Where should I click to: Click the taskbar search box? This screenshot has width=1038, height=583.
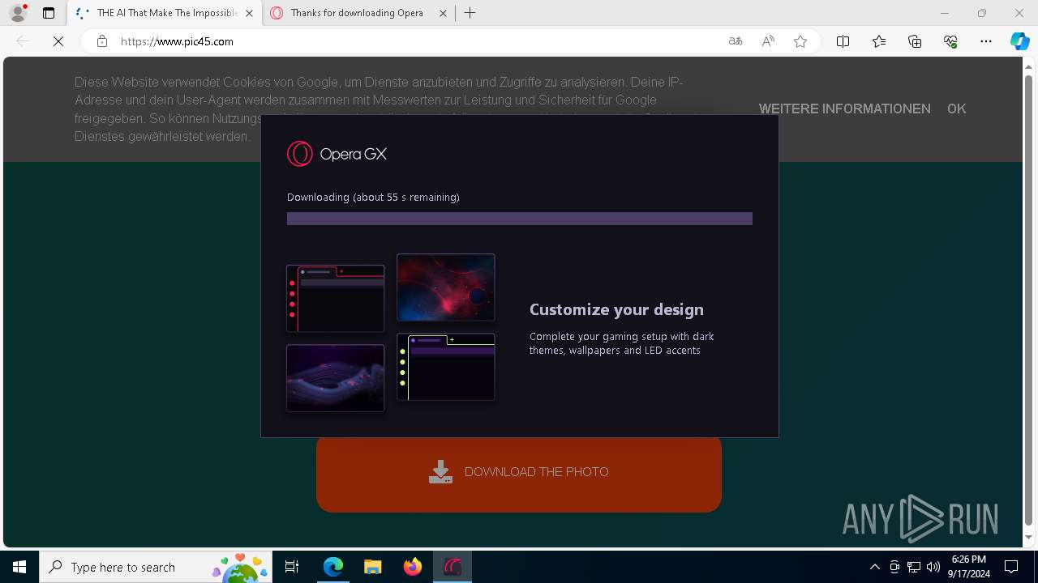(157, 567)
